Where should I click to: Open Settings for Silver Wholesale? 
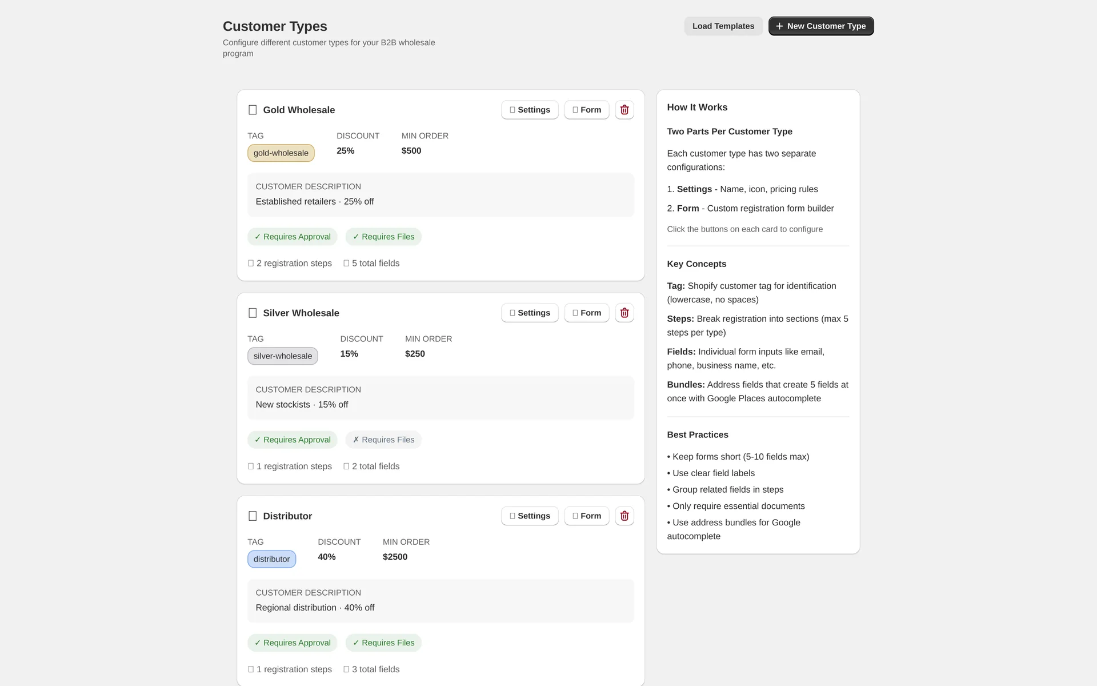tap(530, 313)
